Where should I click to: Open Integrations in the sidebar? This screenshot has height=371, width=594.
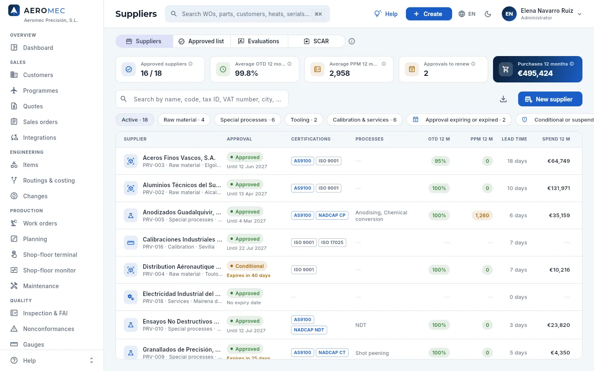[52, 138]
